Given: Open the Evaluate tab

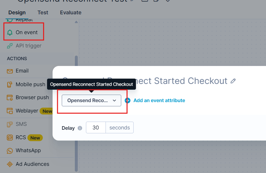Looking at the screenshot, I should [x=71, y=13].
